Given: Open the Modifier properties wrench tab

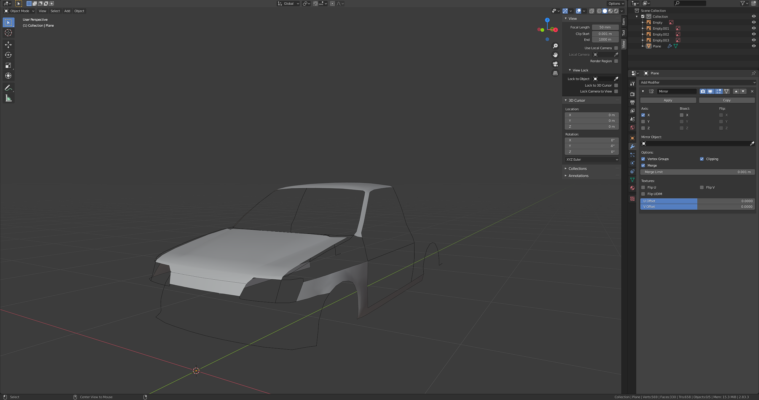Looking at the screenshot, I should [x=632, y=146].
